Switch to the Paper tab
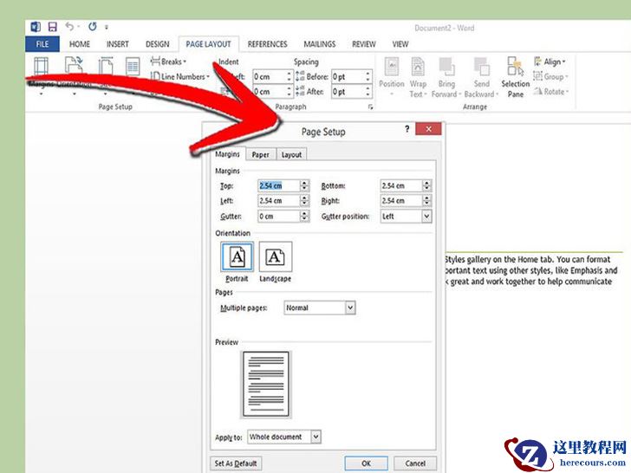 (x=260, y=154)
